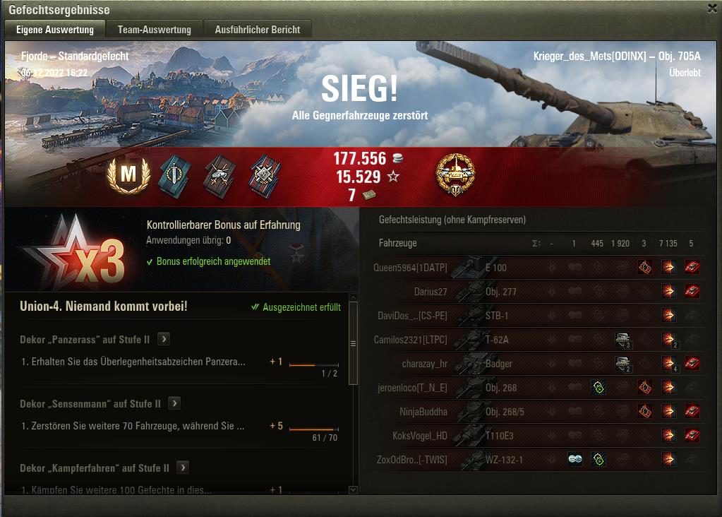Click the mission progress bar showing 61 / 70
The image size is (722, 517).
(313, 429)
